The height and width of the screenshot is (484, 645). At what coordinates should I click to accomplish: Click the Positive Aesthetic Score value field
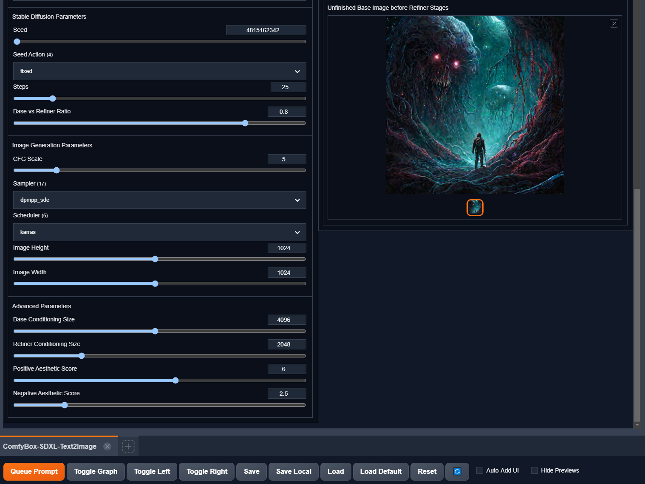(x=287, y=369)
